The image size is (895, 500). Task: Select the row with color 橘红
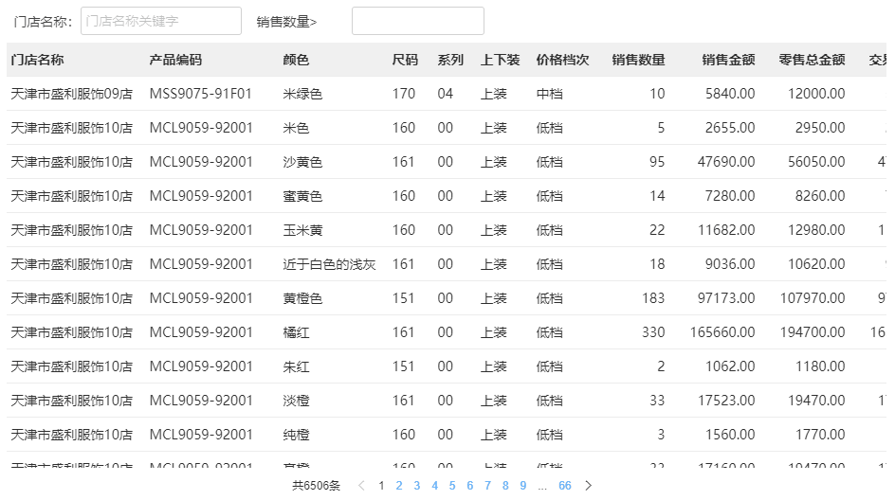pyautogui.click(x=297, y=332)
